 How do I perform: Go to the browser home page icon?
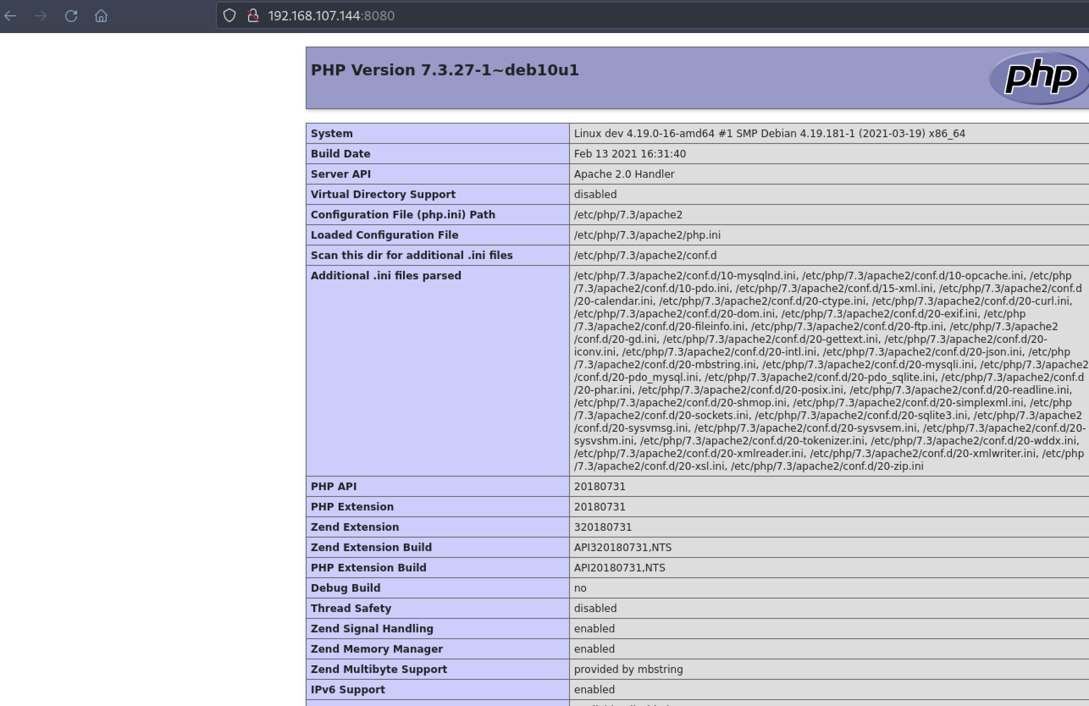pos(101,16)
